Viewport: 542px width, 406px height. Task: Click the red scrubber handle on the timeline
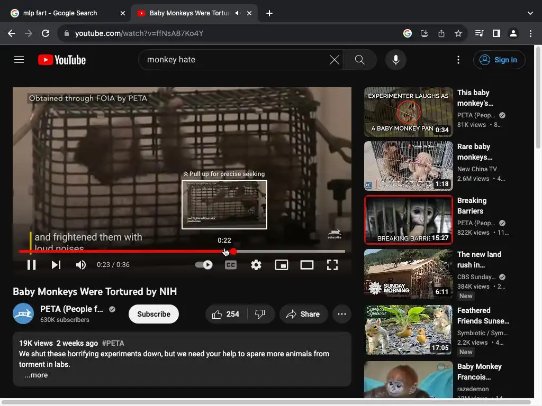233,251
